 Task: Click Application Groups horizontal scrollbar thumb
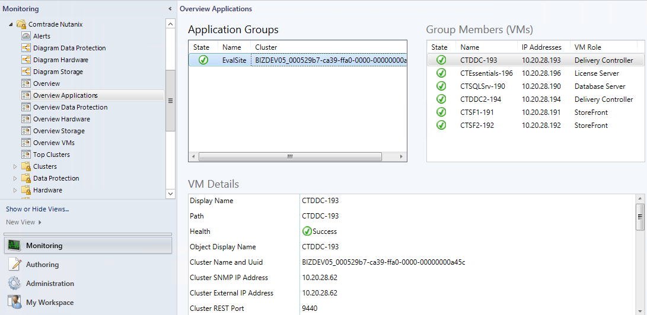click(290, 157)
